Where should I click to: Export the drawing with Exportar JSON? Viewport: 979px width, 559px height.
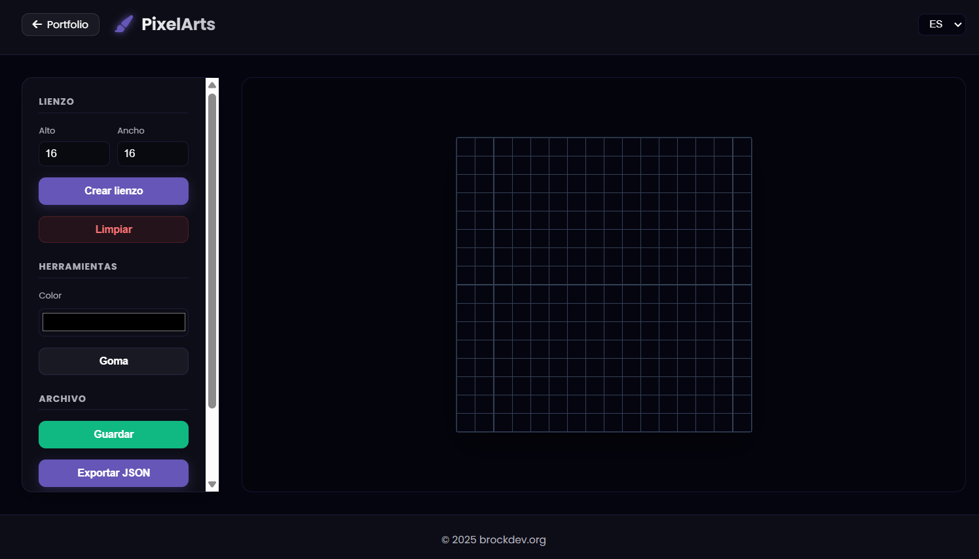click(113, 473)
